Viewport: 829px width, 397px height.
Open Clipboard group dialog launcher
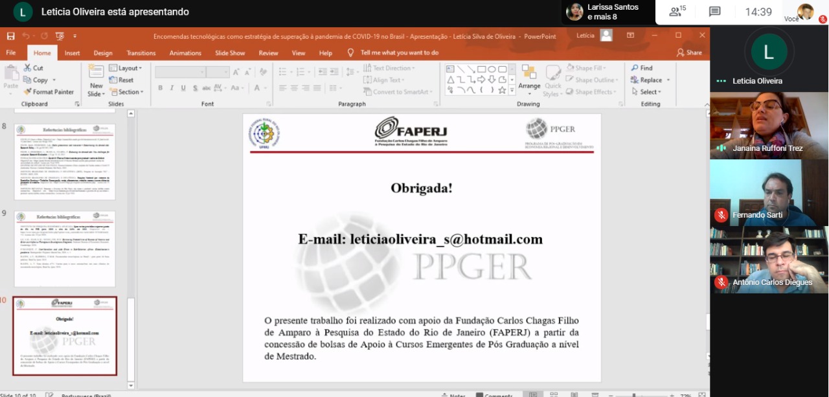point(77,104)
